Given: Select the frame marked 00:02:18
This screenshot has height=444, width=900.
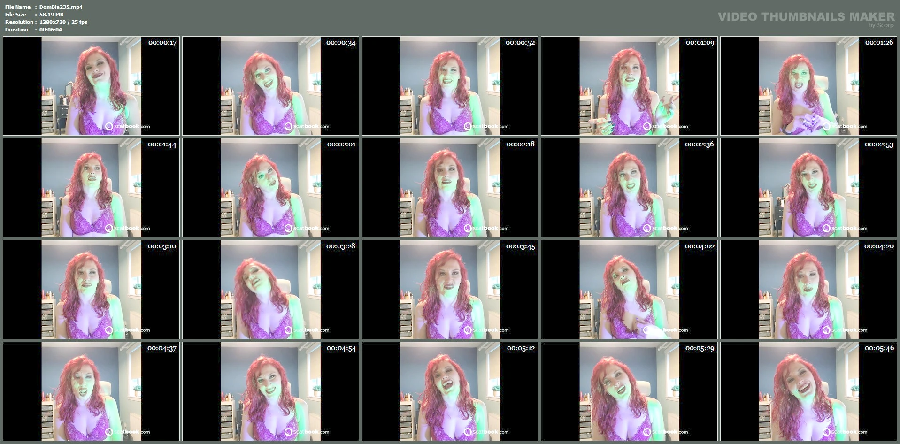Looking at the screenshot, I should tap(450, 188).
